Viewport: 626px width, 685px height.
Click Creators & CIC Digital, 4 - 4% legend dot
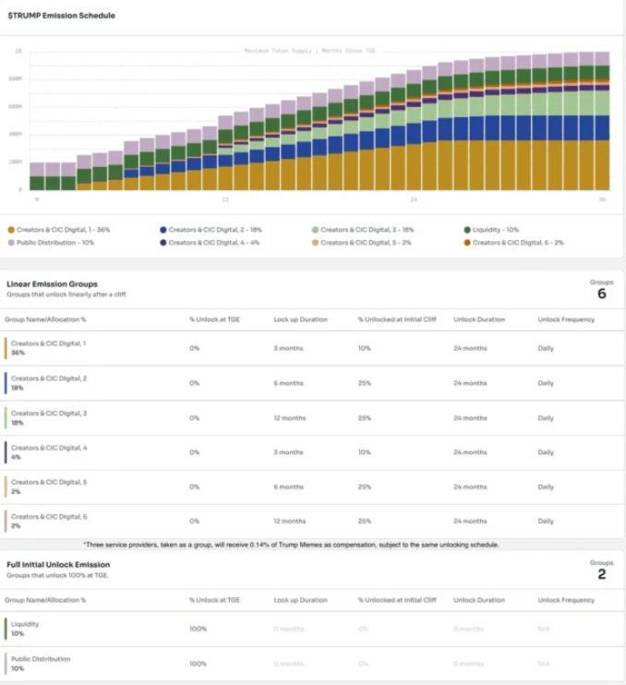(163, 242)
